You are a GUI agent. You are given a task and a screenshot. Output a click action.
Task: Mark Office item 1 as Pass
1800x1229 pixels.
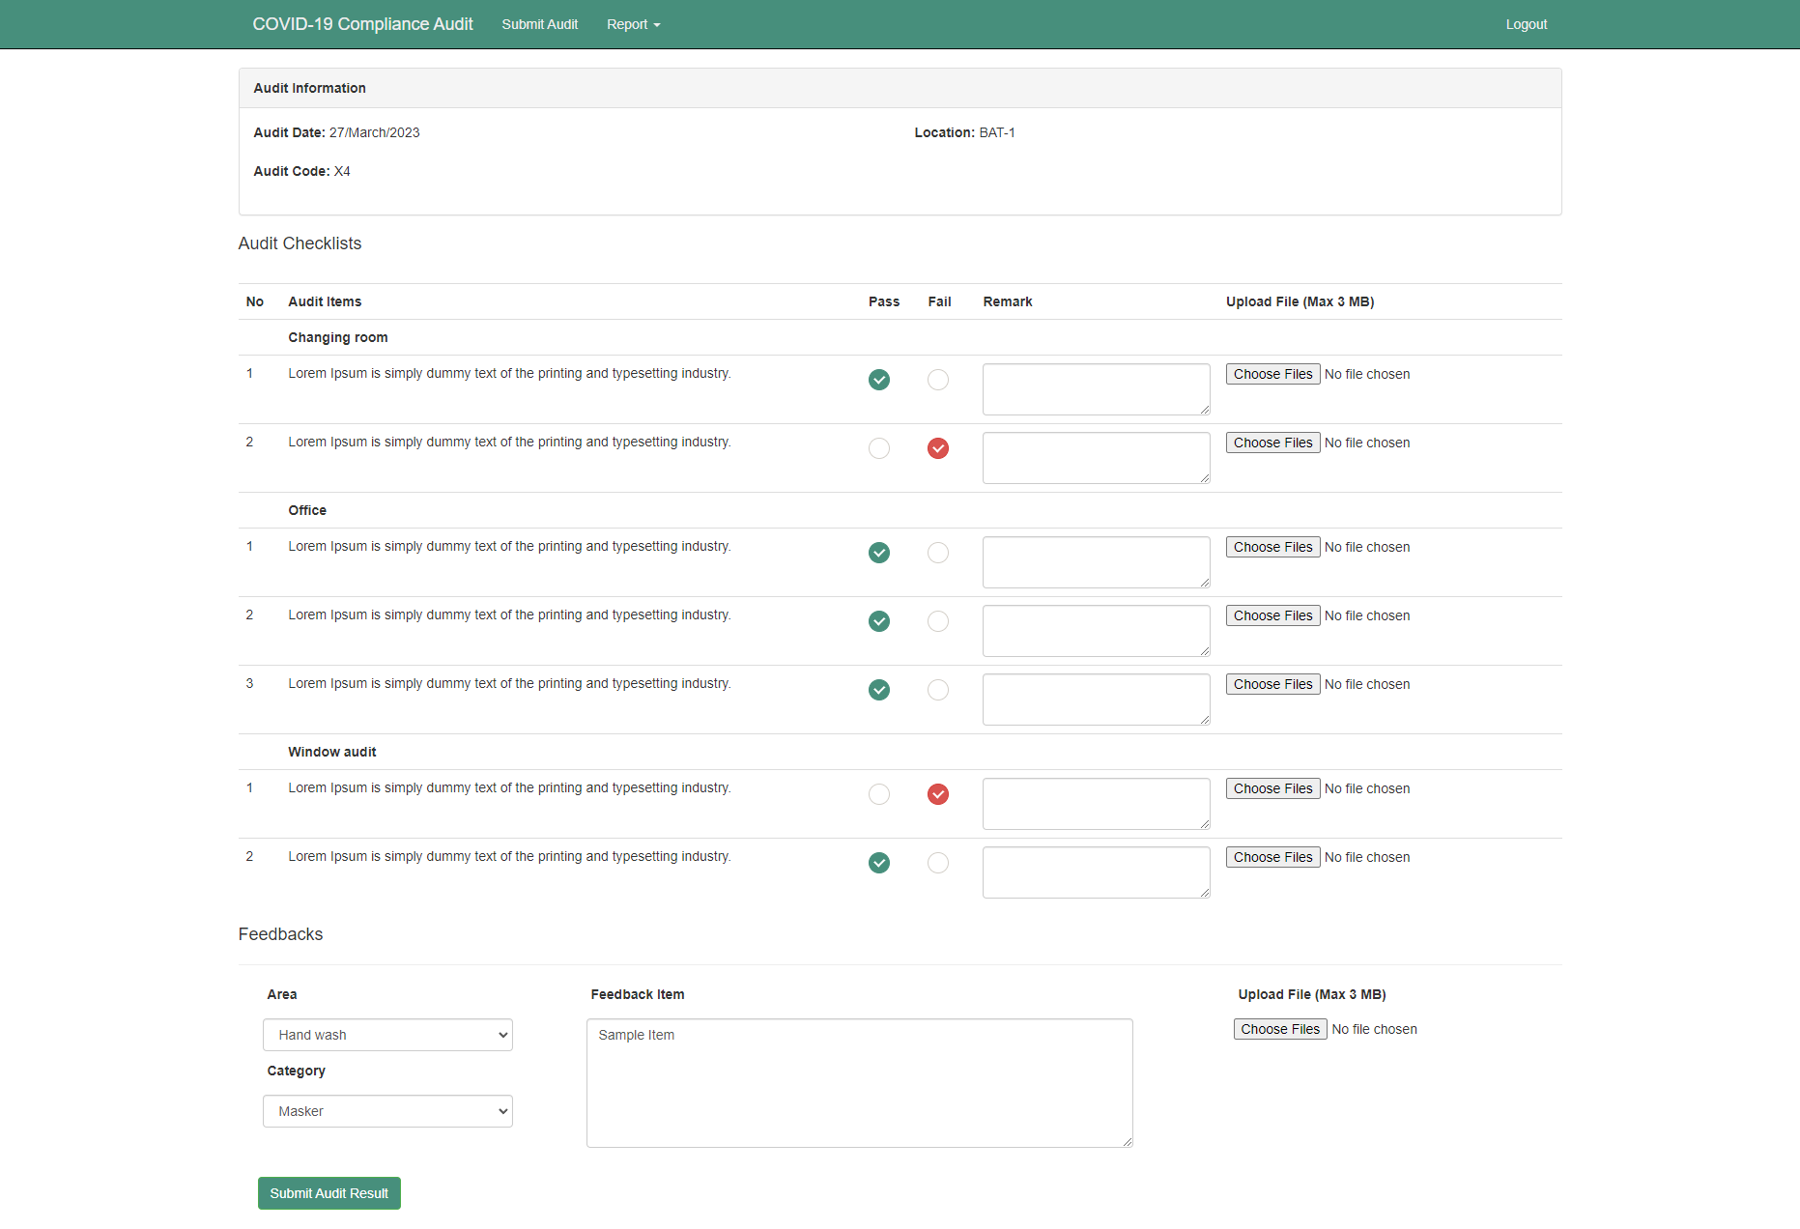click(x=878, y=553)
